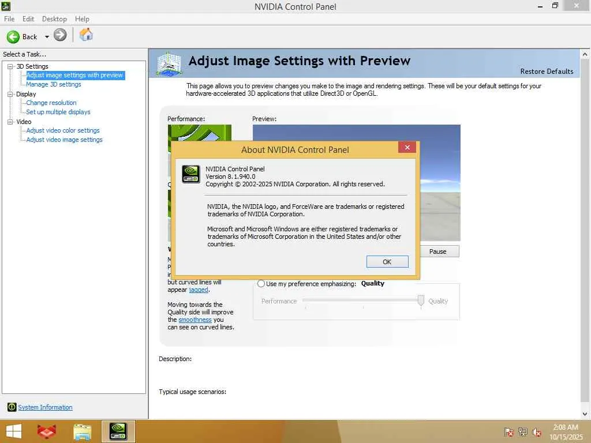Click the Performance-Quality slider handle

pyautogui.click(x=421, y=301)
